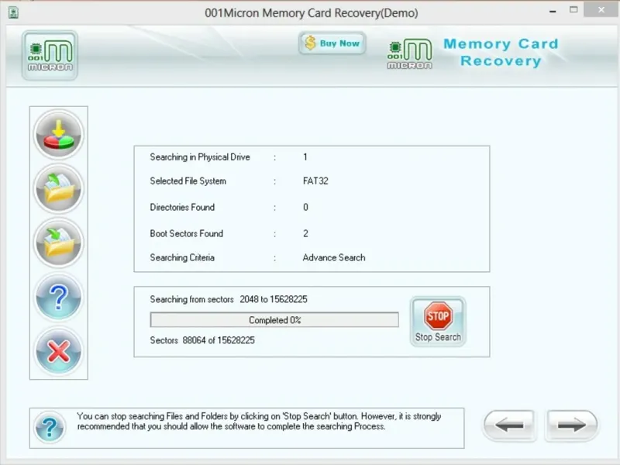Click the 'Searching Criteria' label
The image size is (620, 465).
click(182, 258)
